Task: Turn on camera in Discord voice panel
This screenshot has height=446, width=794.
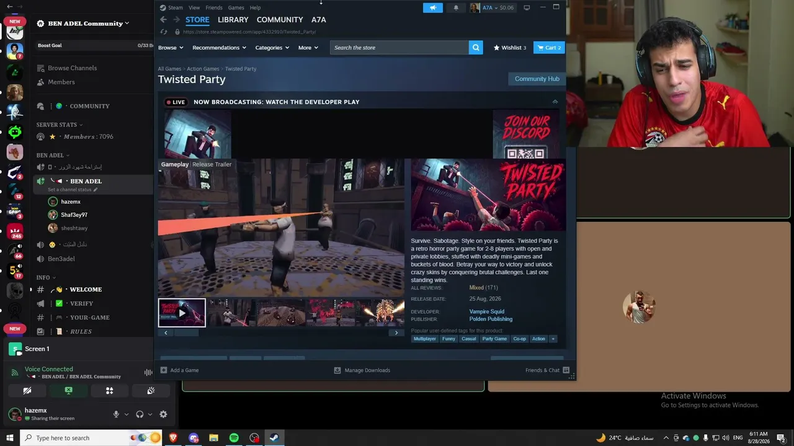Action: click(x=27, y=391)
